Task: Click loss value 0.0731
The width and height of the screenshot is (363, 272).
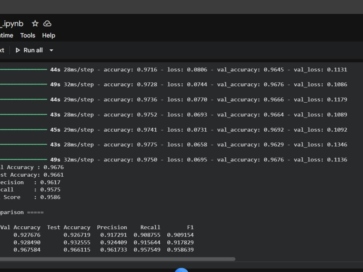Action: click(197, 130)
